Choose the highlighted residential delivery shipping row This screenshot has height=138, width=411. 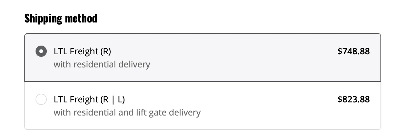click(203, 57)
